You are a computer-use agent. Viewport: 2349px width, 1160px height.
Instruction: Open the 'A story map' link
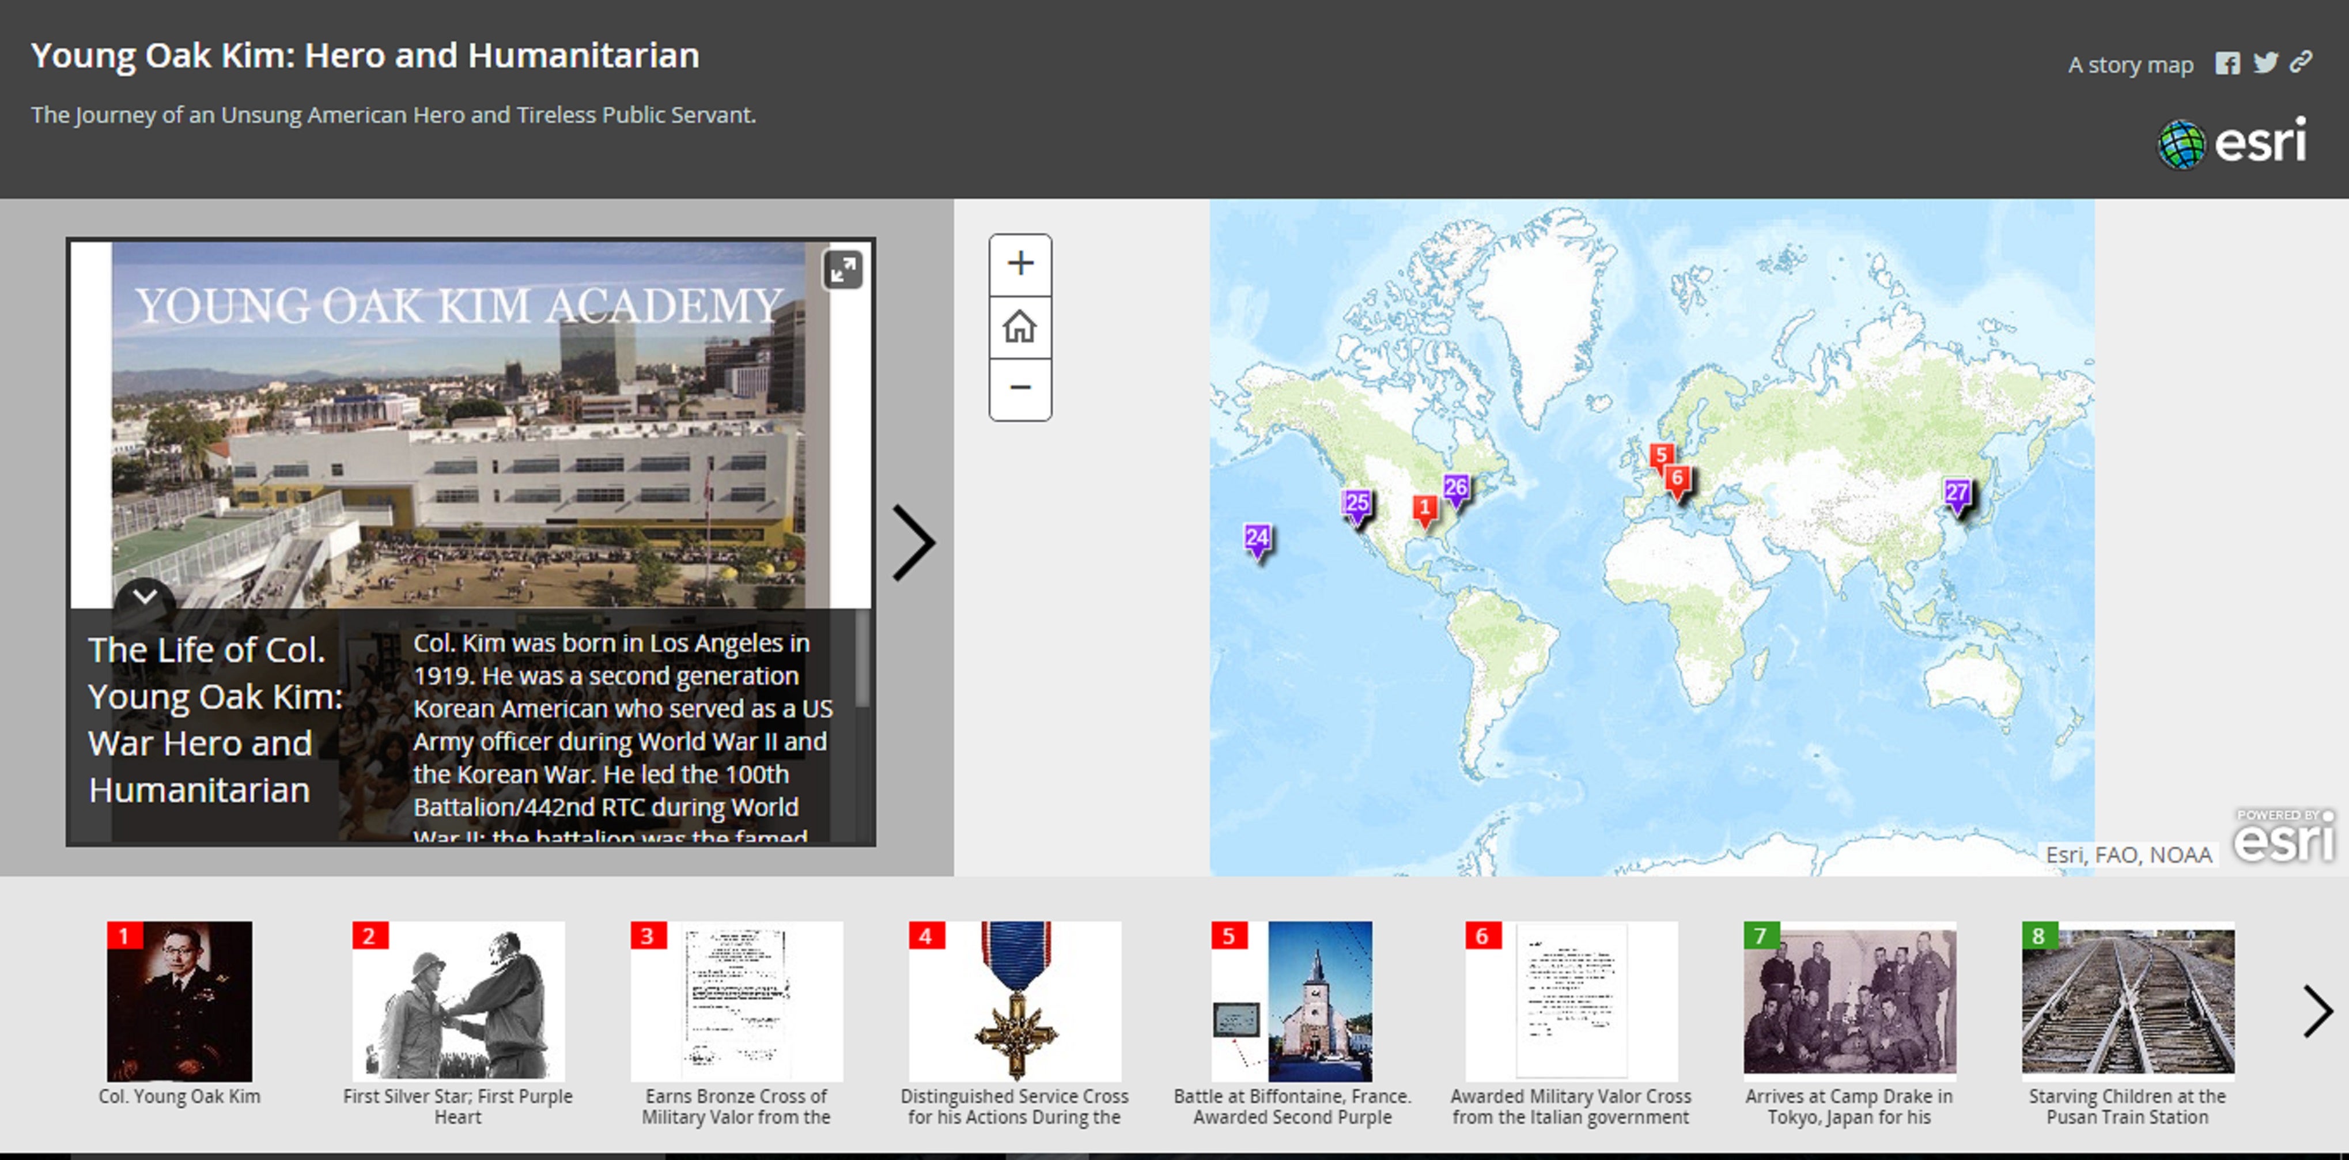tap(2131, 64)
